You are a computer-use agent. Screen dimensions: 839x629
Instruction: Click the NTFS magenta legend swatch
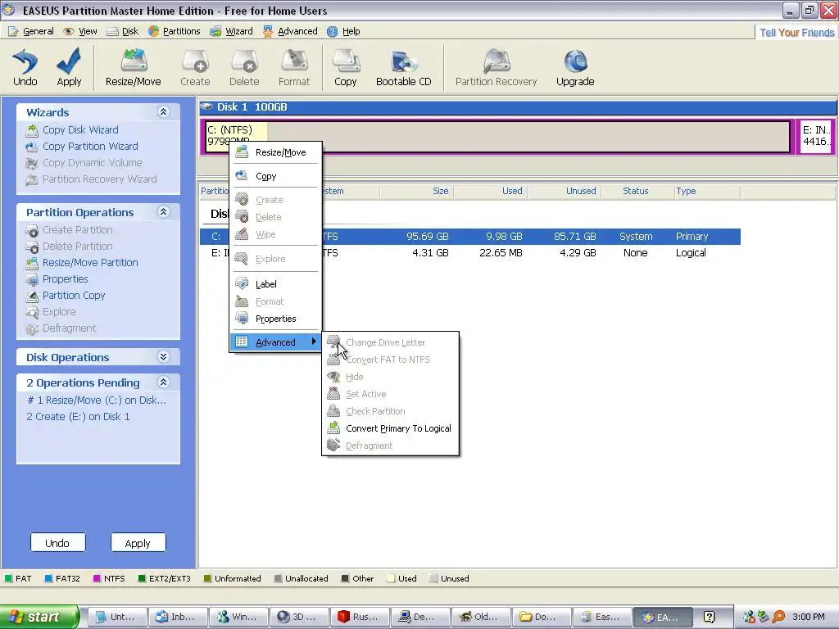point(97,578)
